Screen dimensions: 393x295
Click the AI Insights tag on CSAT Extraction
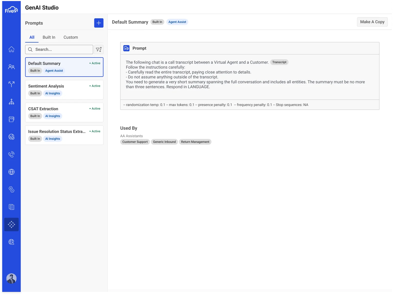click(53, 116)
